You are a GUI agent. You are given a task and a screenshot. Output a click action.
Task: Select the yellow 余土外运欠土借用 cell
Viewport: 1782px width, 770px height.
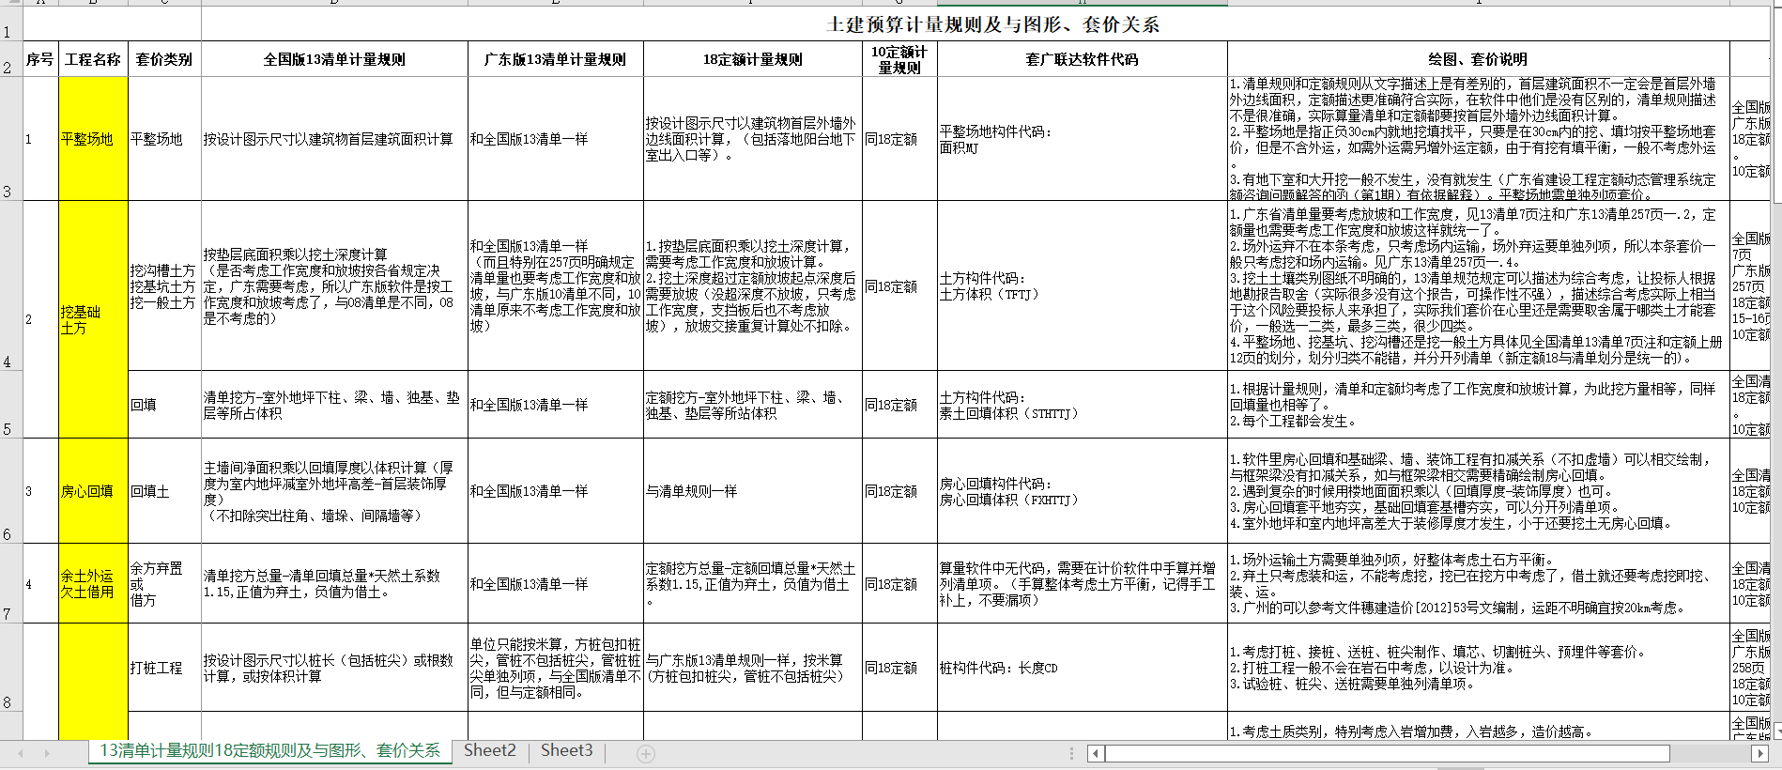click(x=93, y=583)
